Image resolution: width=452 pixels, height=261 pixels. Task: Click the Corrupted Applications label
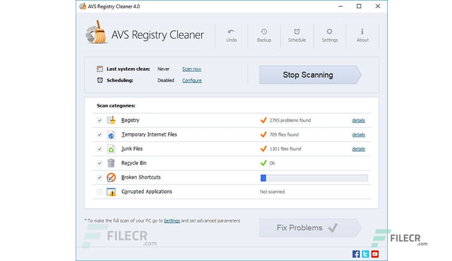(147, 191)
